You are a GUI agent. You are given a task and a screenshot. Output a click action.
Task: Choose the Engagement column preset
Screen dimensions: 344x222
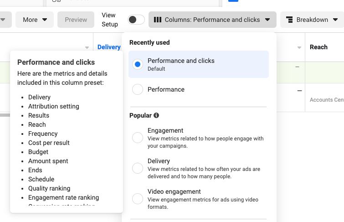pyautogui.click(x=138, y=137)
